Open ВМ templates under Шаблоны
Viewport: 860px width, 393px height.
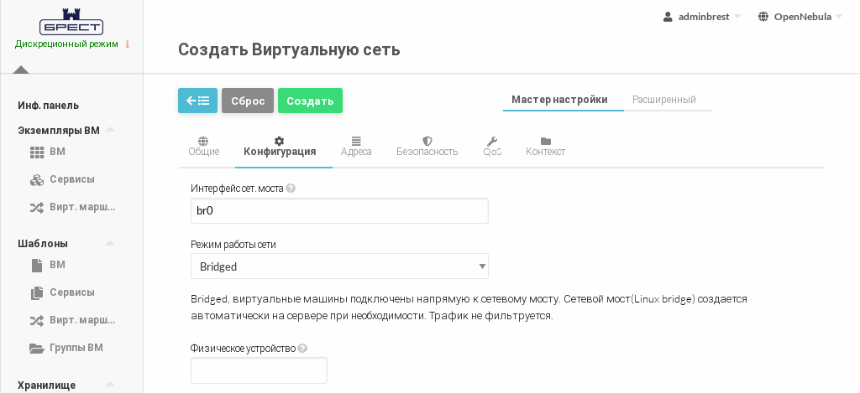click(x=58, y=264)
